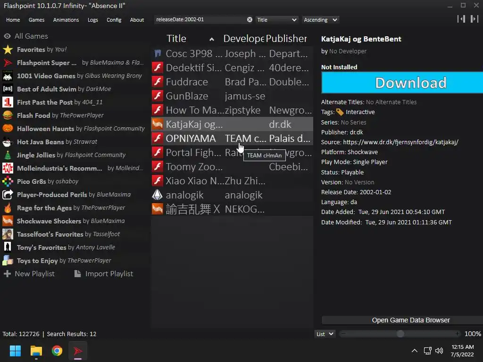This screenshot has height=362, width=483.
Task: Select the How To Ma... game row
Action: 232,110
